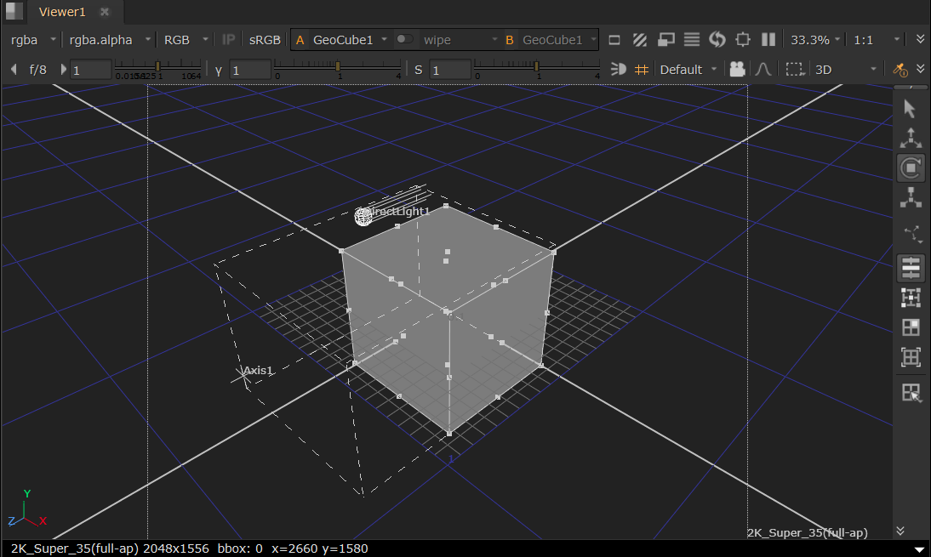Toggle the wipe compare switch
Image resolution: width=931 pixels, height=557 pixels.
pyautogui.click(x=405, y=40)
